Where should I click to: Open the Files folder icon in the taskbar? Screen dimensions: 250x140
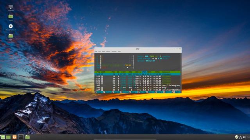point(27,137)
